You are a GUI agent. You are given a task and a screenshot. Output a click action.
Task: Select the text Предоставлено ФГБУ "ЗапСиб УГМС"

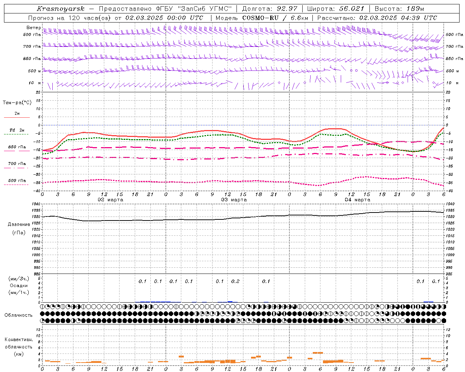(x=165, y=9)
